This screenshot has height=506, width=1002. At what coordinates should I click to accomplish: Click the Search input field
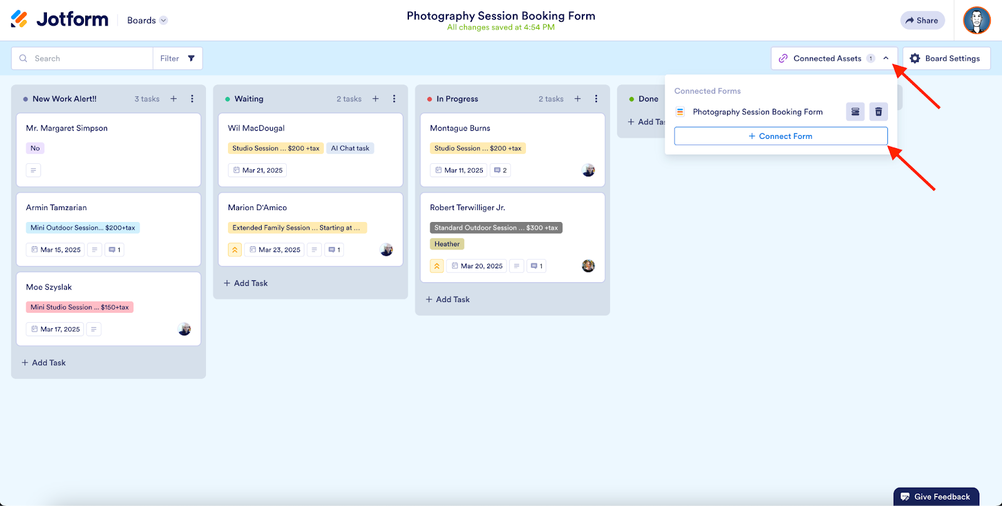click(88, 58)
